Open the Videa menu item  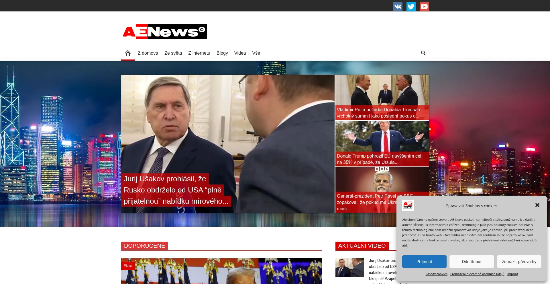(x=240, y=53)
